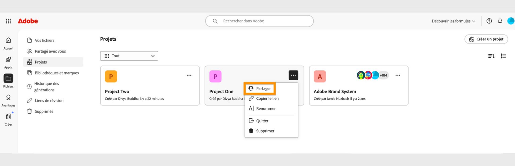Open Bibliothèques et marques
The width and height of the screenshot is (515, 166).
pyautogui.click(x=53, y=73)
